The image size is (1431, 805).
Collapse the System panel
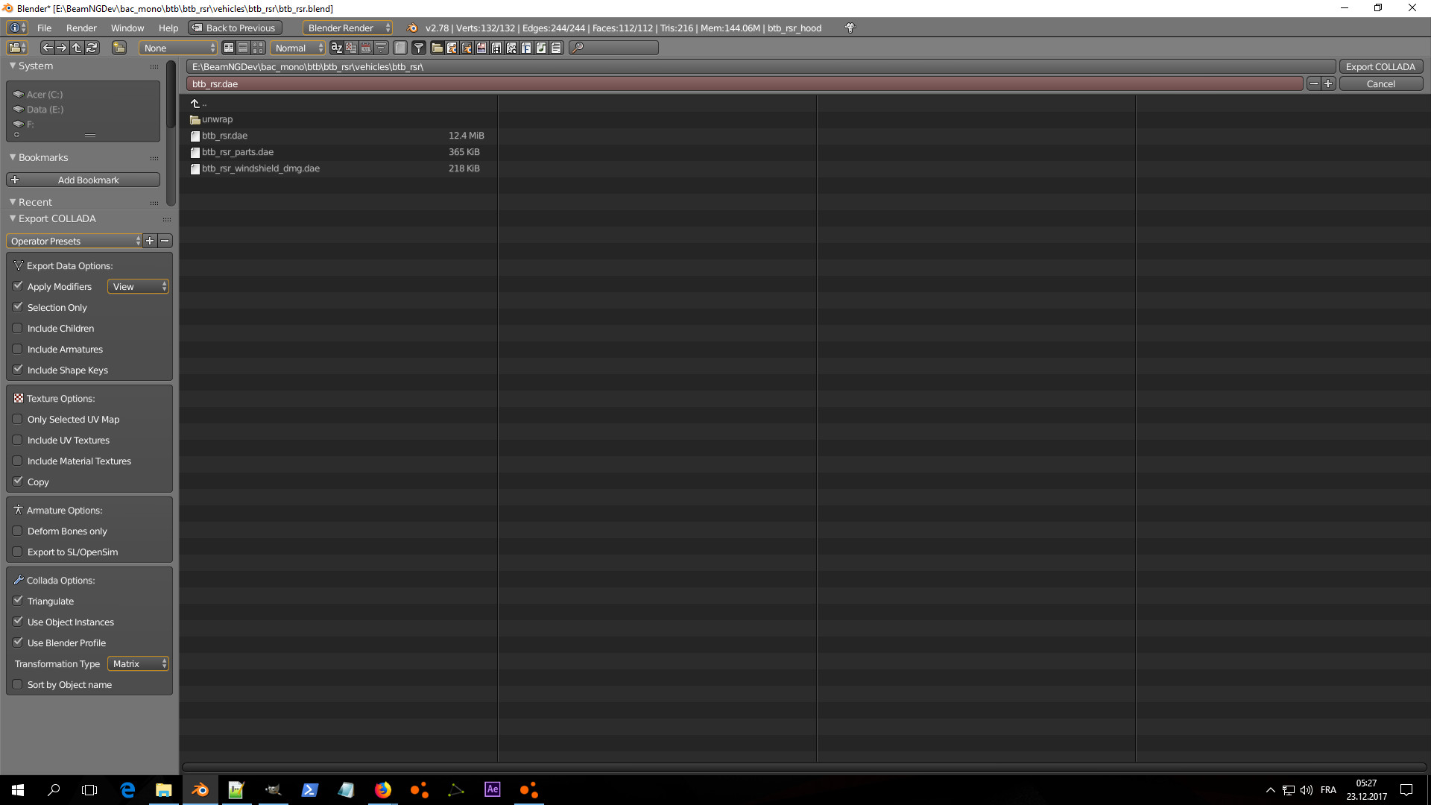pyautogui.click(x=13, y=66)
